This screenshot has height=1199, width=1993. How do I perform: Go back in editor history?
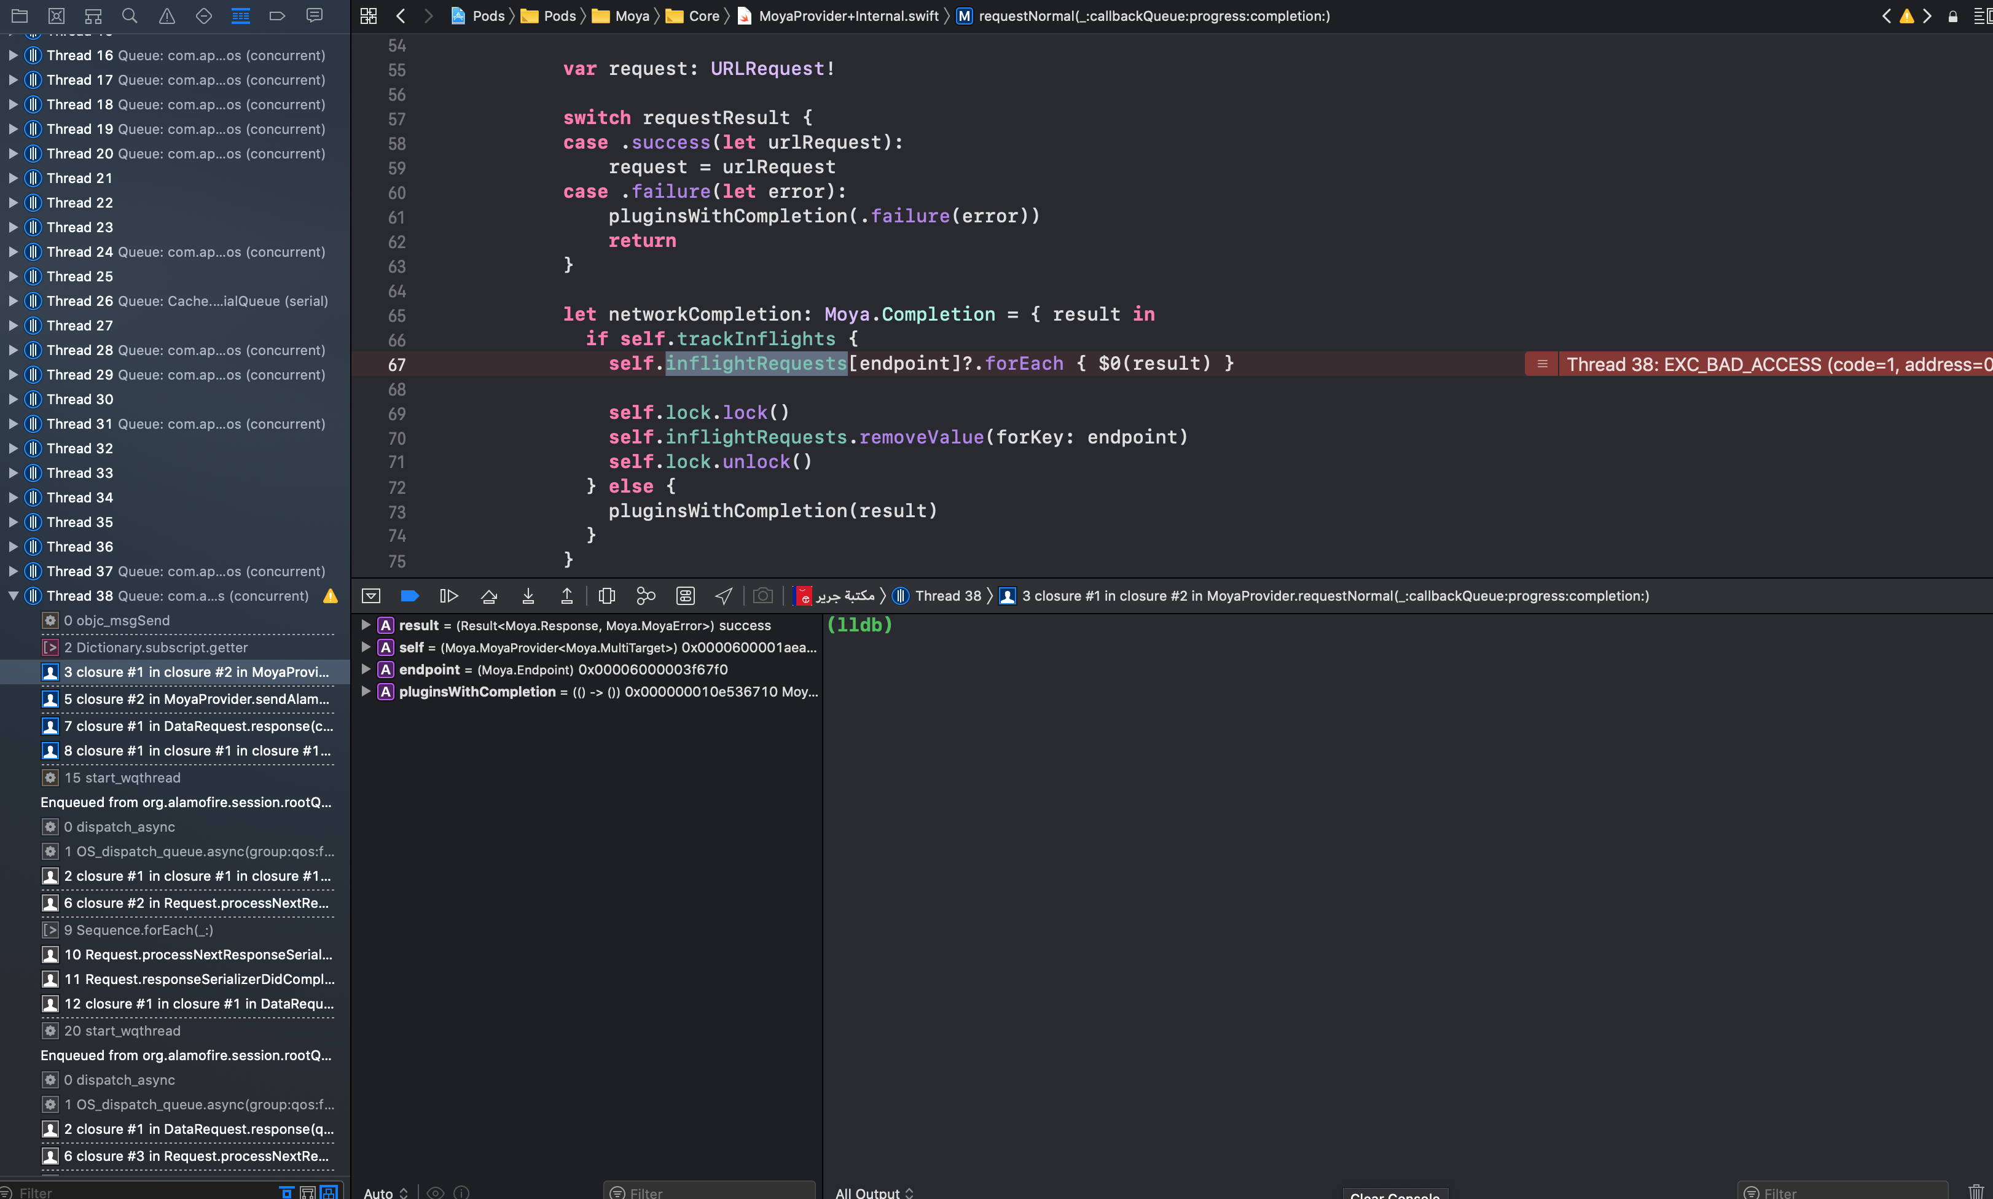pyautogui.click(x=401, y=15)
